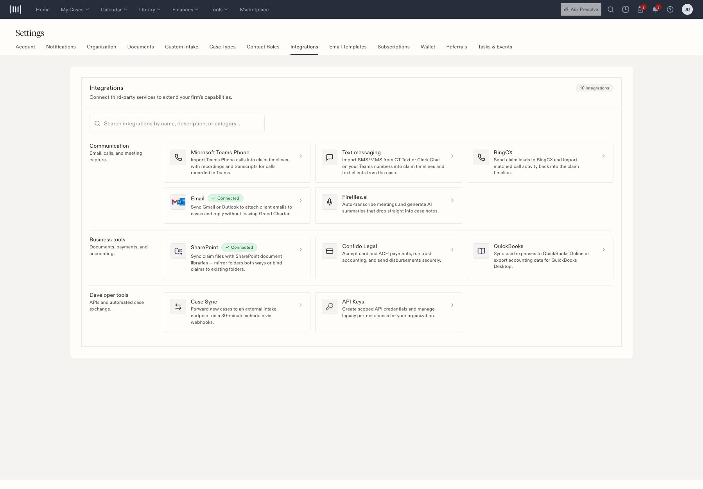
Task: Expand the Library menu
Action: [150, 9]
